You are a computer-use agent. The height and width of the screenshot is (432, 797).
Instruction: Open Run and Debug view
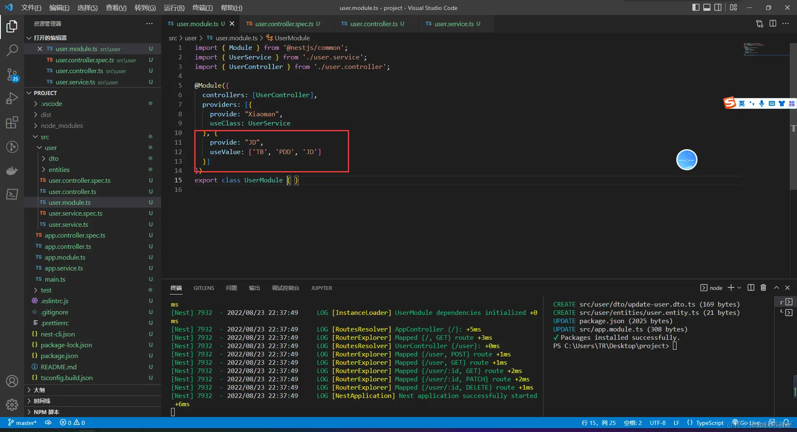[x=12, y=98]
